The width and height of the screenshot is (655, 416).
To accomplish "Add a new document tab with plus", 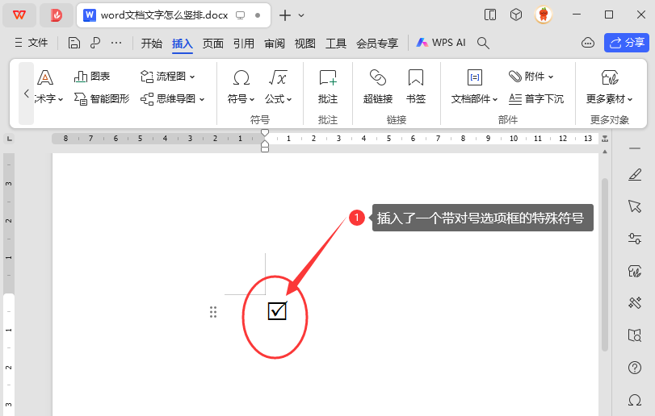I will (285, 15).
